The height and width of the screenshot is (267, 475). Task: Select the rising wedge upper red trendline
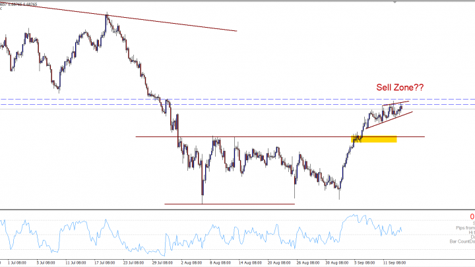396,103
